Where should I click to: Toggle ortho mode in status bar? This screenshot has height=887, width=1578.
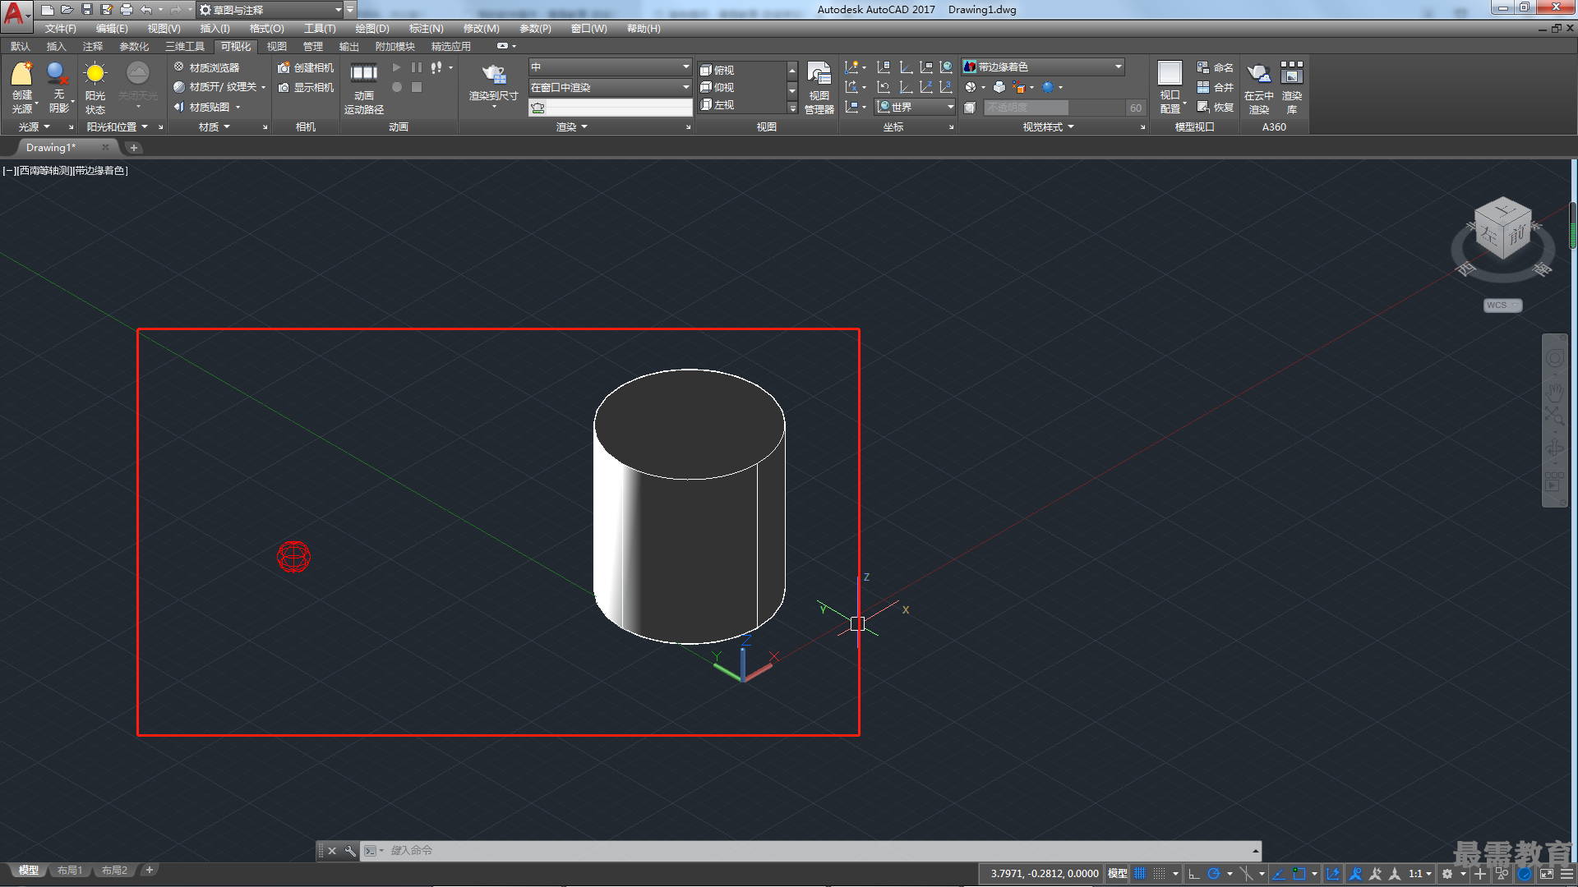pyautogui.click(x=1194, y=873)
